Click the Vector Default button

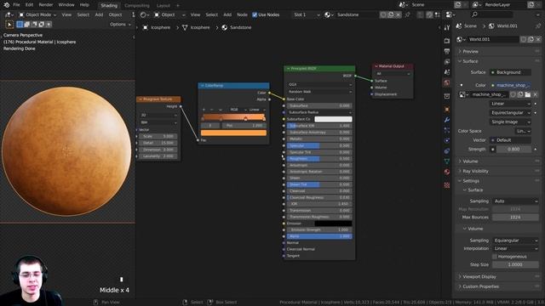(x=511, y=140)
